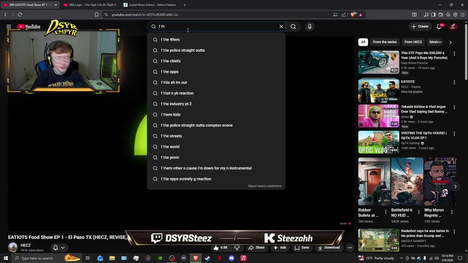Run the search with the magnifier button

tap(293, 26)
